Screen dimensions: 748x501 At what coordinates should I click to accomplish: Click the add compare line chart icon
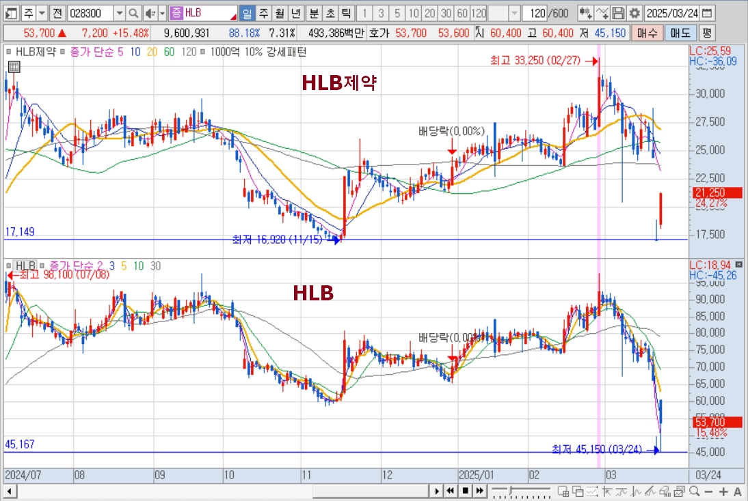click(602, 14)
